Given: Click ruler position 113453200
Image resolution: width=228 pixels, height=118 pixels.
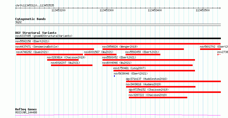Looking at the screenshot, I should tap(58, 10).
